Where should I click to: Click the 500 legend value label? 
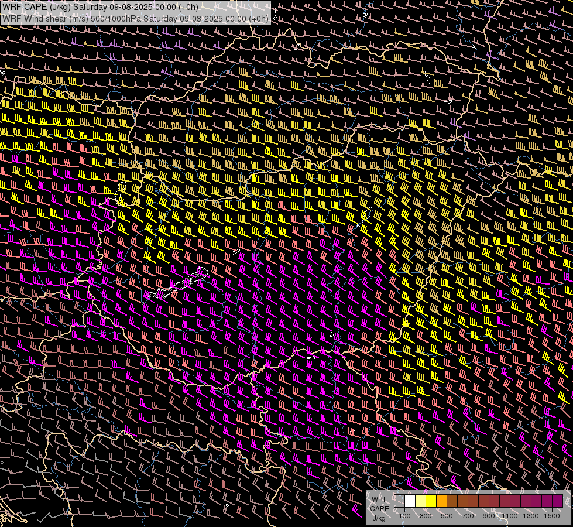click(x=447, y=516)
